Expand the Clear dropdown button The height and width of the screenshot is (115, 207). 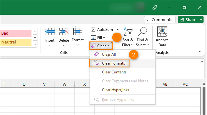point(101,46)
